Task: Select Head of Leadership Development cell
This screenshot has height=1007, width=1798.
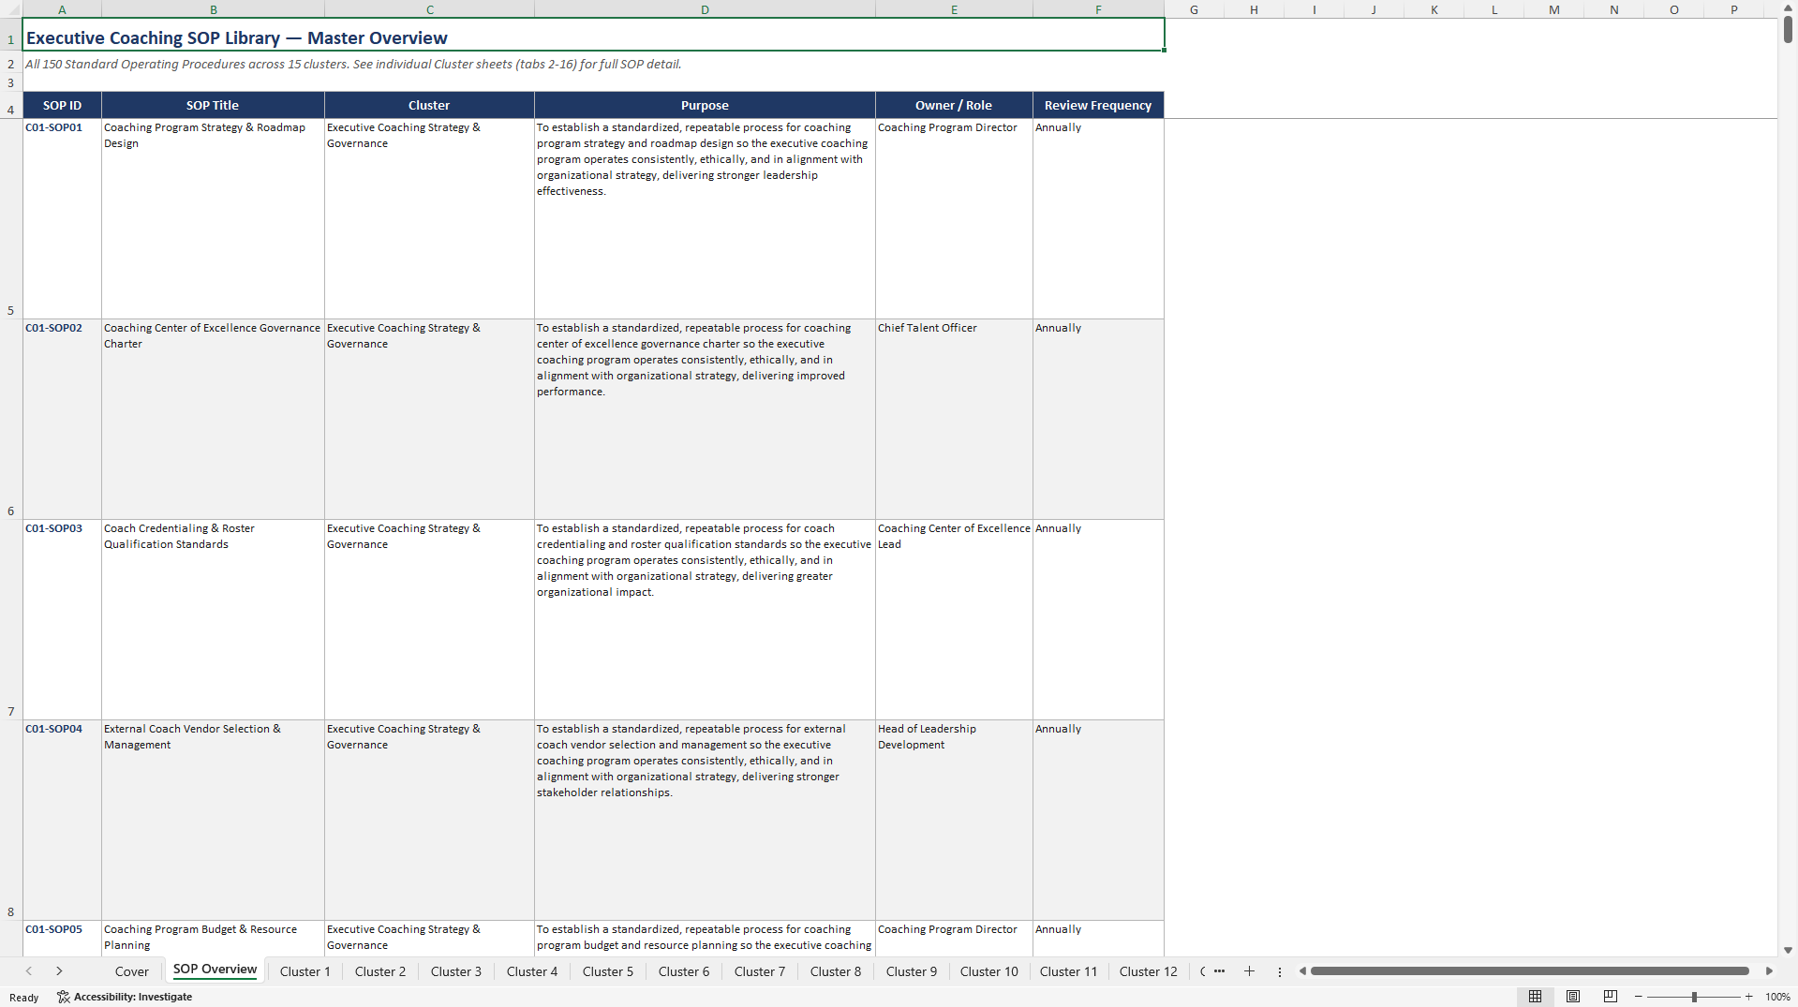Action: tap(954, 820)
